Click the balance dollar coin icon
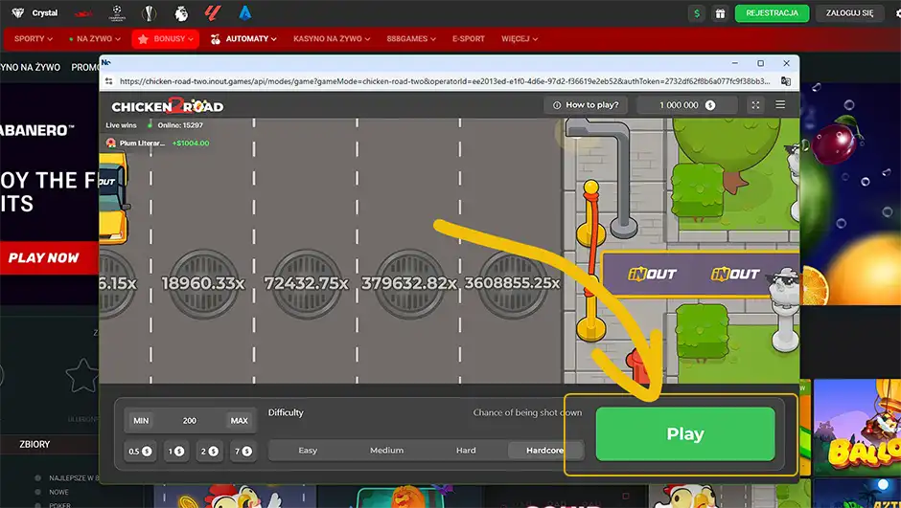 tap(710, 105)
